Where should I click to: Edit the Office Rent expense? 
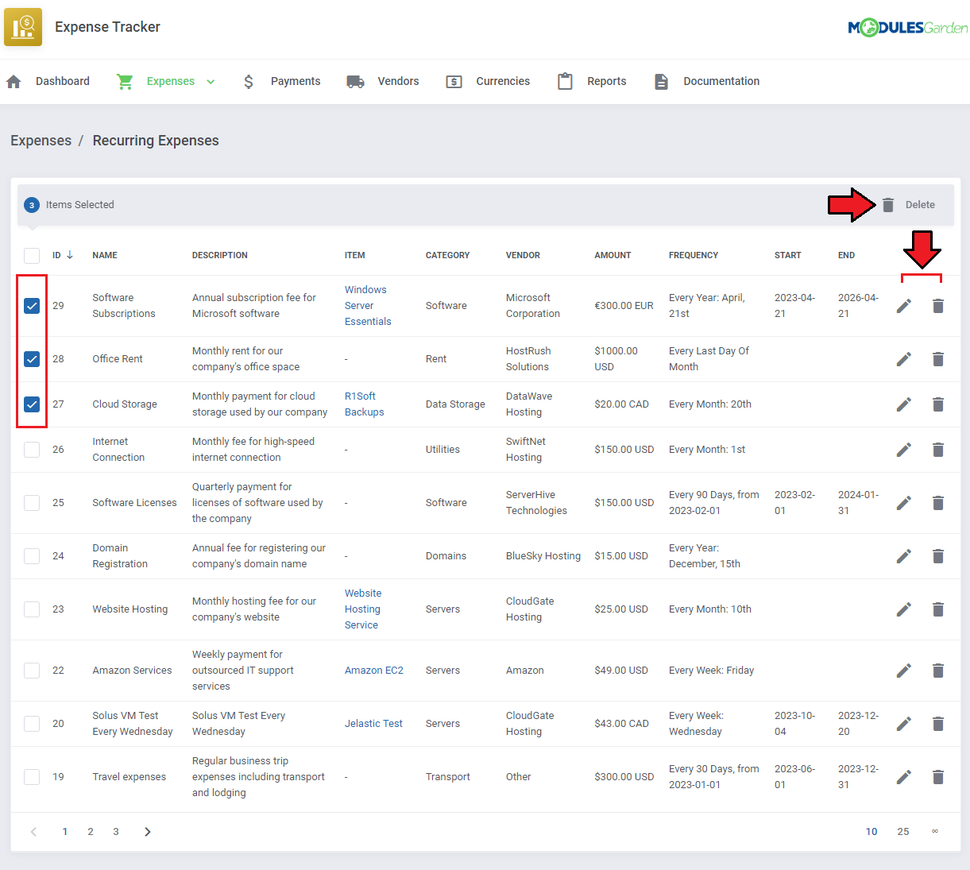pos(904,359)
